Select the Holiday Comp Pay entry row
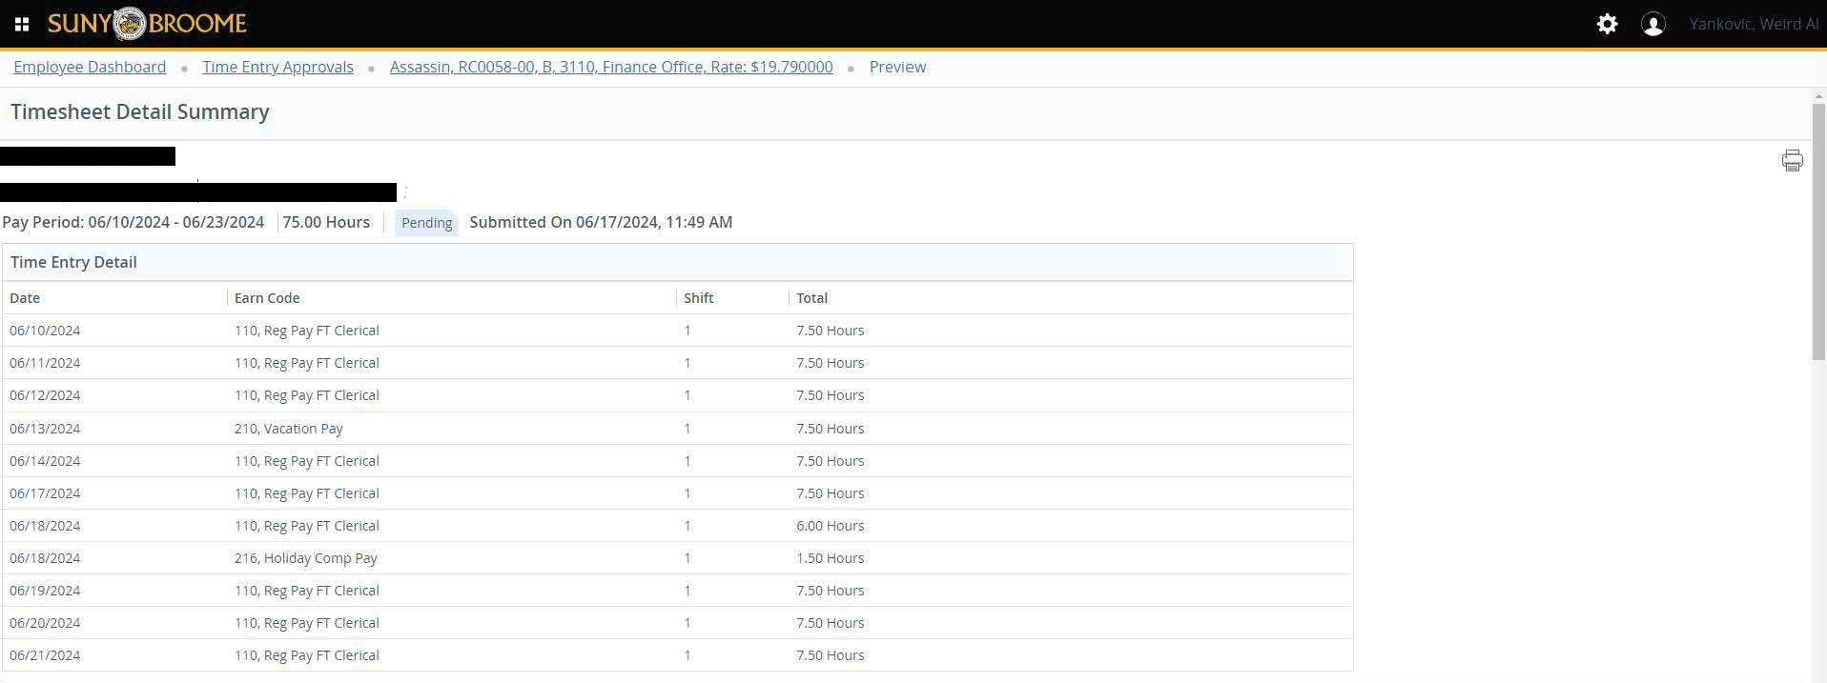 (x=305, y=558)
